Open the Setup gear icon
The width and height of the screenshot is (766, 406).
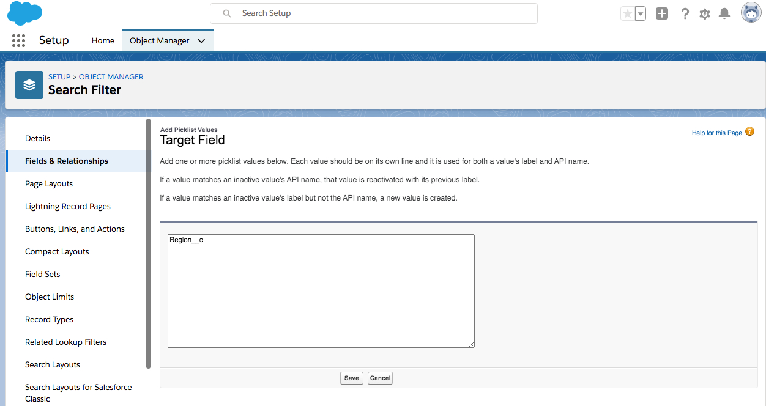click(x=704, y=13)
